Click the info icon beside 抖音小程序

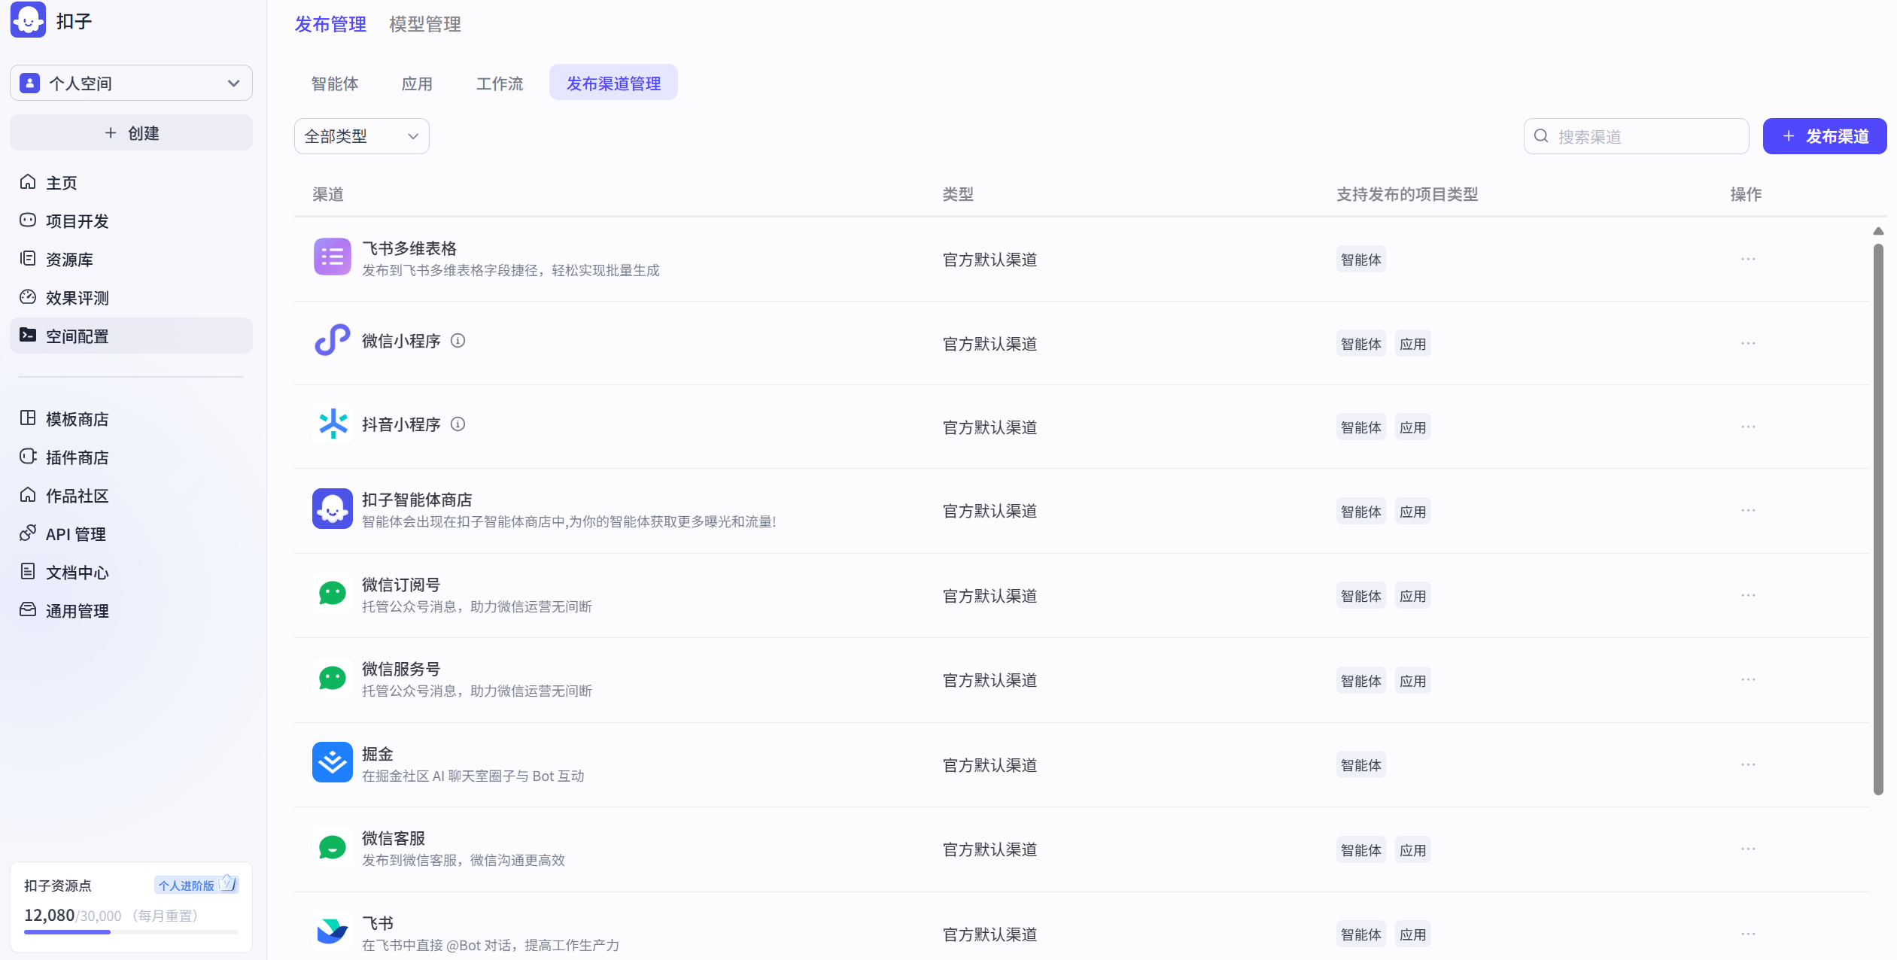(x=458, y=424)
